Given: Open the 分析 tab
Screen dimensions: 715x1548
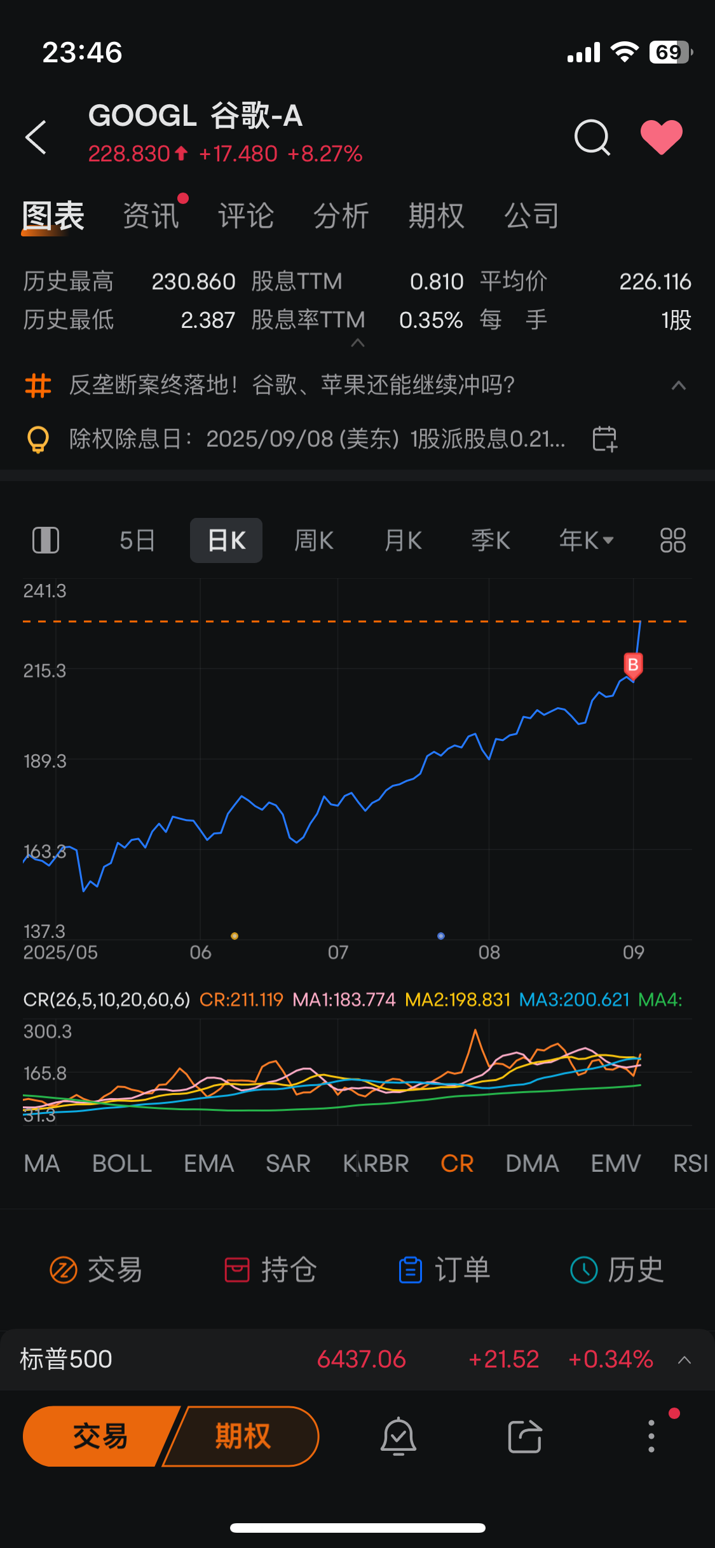Looking at the screenshot, I should point(341,216).
